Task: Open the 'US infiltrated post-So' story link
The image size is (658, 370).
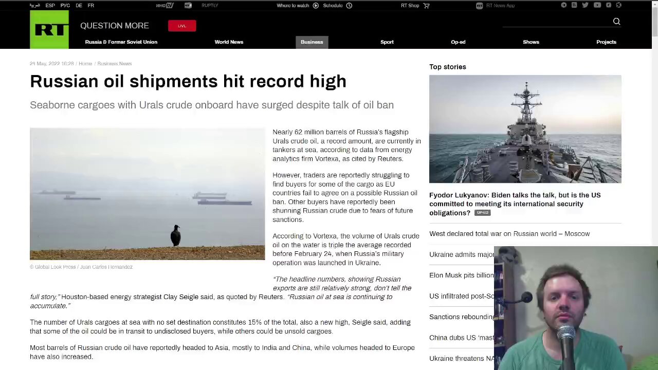Action: 462,296
